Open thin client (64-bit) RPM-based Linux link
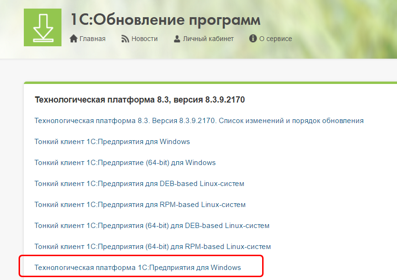Viewport: 397px width, 280px height. click(x=153, y=247)
